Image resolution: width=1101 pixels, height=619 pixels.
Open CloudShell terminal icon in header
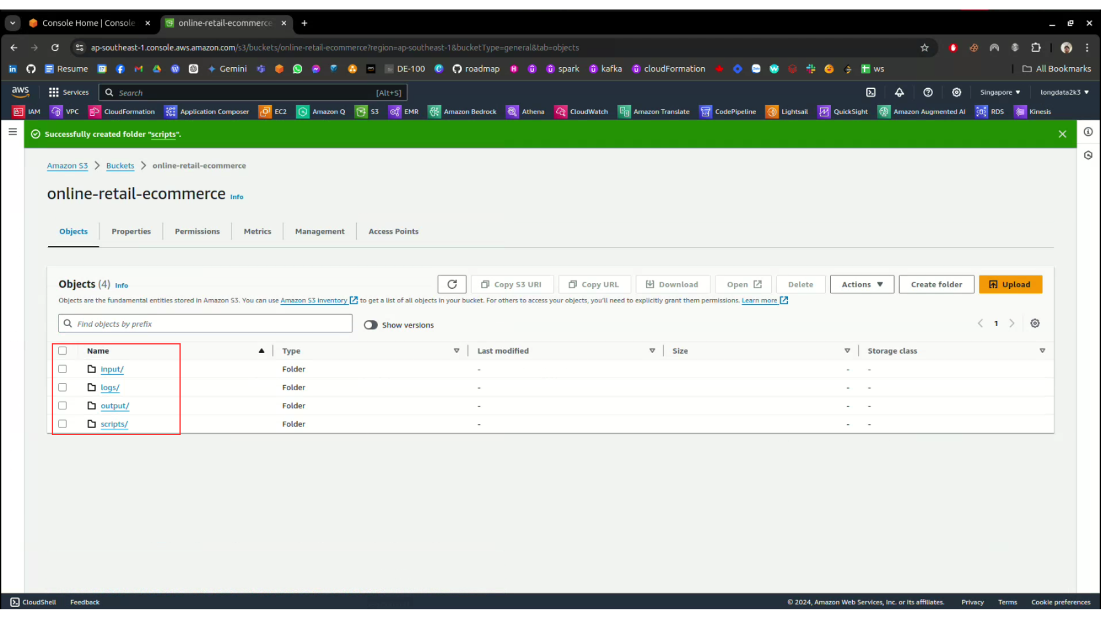(870, 92)
